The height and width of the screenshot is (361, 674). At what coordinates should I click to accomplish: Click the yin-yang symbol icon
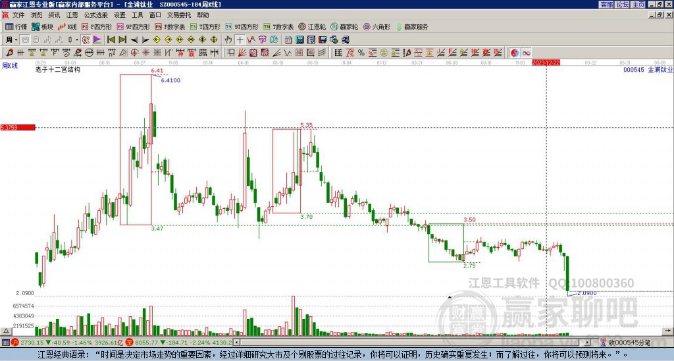tap(515, 53)
